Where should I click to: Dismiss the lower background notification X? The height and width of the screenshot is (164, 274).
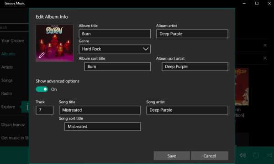(265, 58)
